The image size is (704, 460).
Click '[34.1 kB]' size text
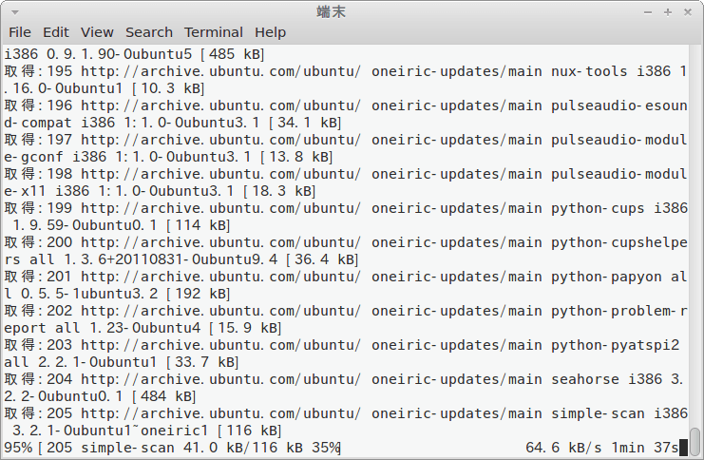(x=305, y=123)
